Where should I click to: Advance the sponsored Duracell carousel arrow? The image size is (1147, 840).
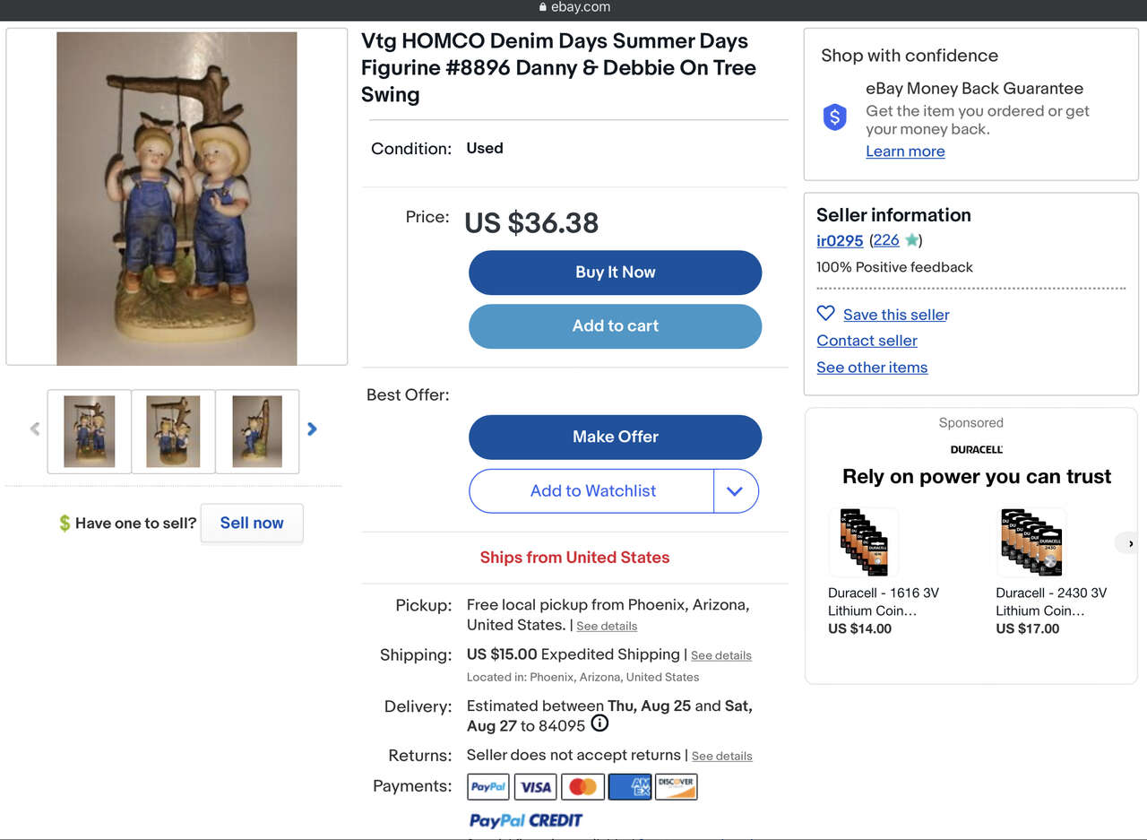(1130, 543)
